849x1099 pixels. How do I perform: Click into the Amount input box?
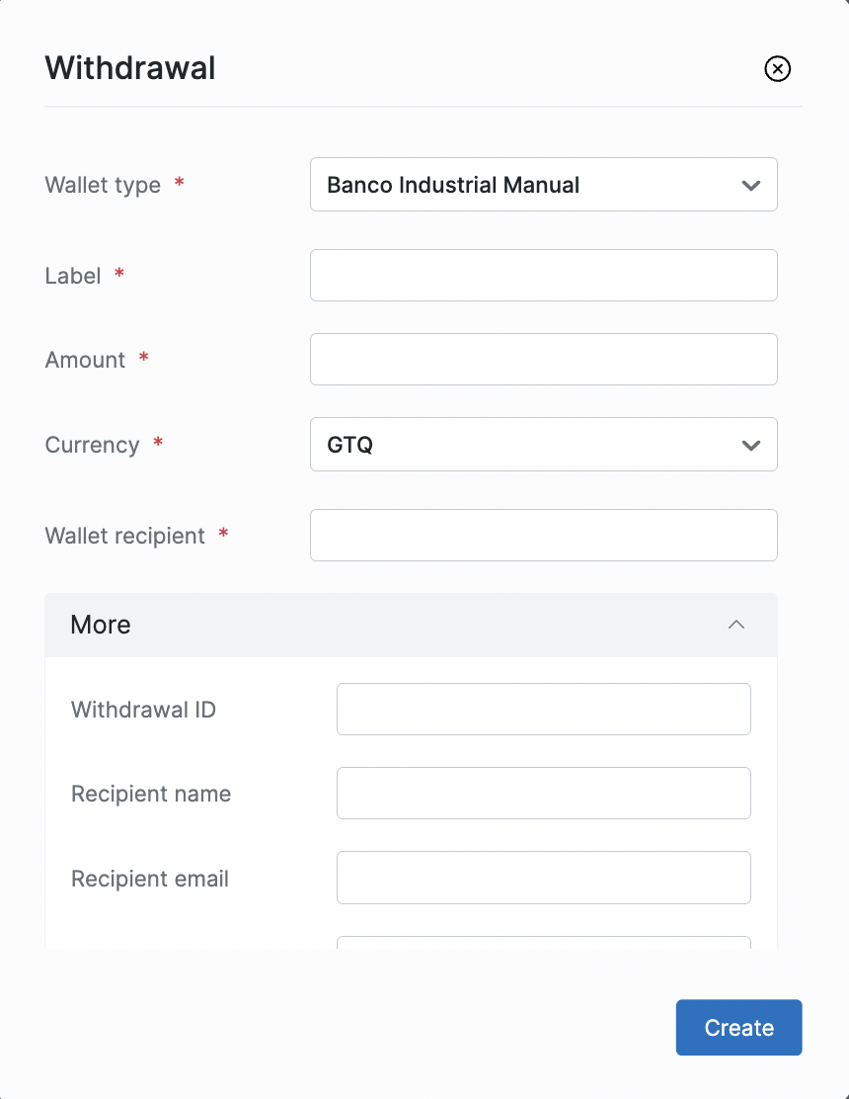(x=543, y=359)
